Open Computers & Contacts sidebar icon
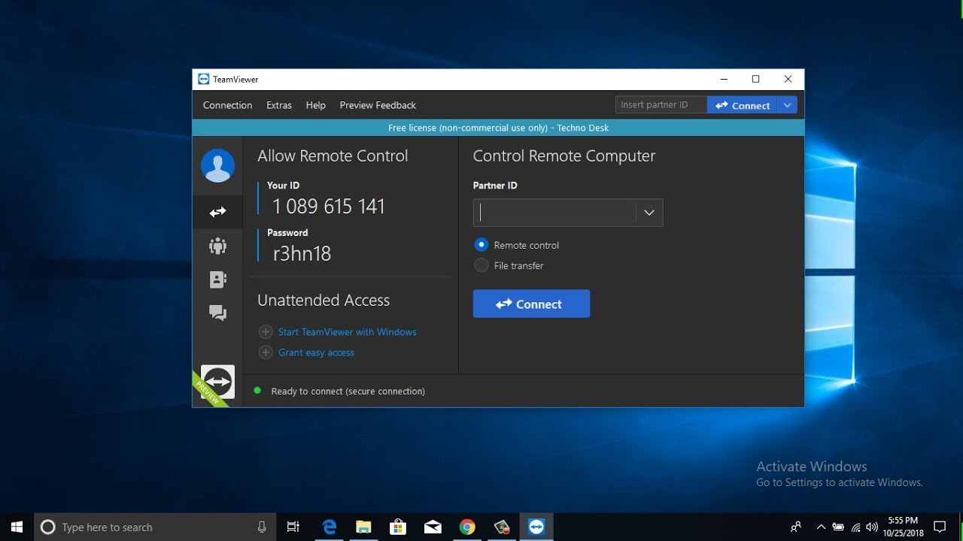Image resolution: width=963 pixels, height=541 pixels. [217, 280]
